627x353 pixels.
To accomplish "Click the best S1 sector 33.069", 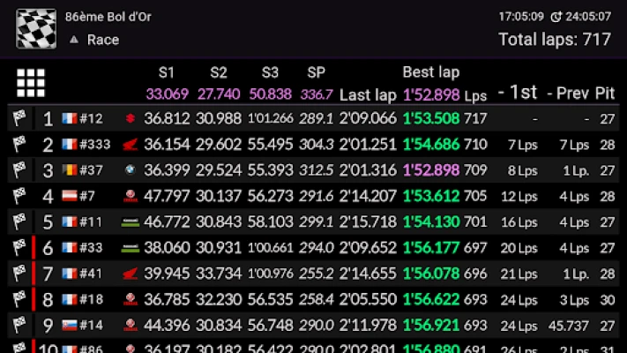I will coord(168,94).
